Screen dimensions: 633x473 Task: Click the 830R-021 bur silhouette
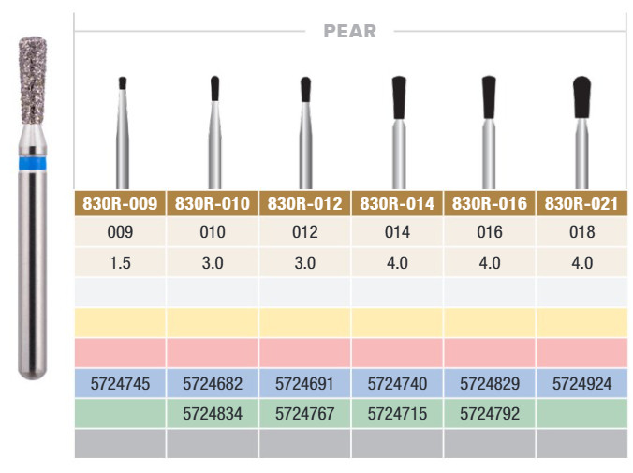click(x=581, y=132)
